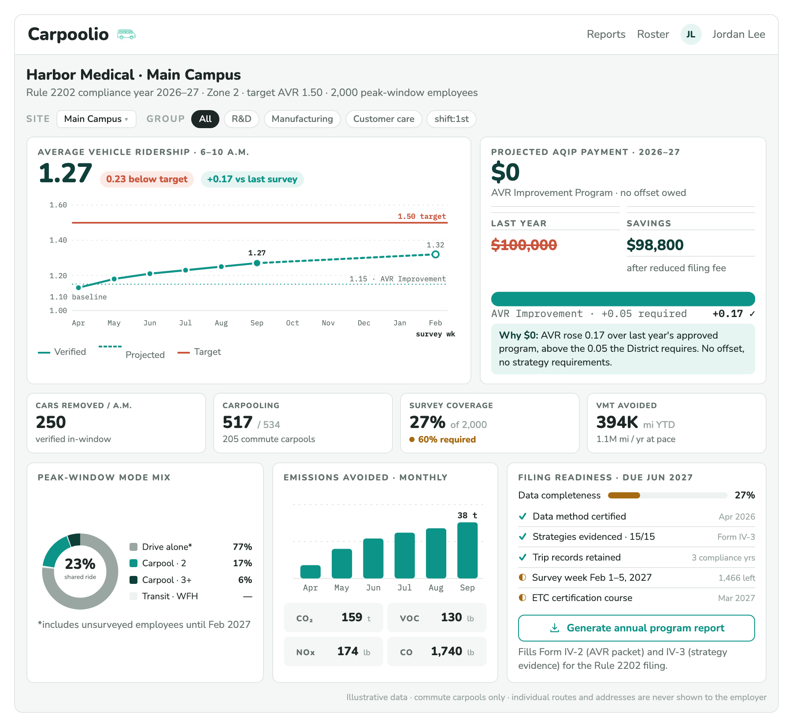Click the Carpooling 517 card
793x723 pixels.
[x=303, y=423]
